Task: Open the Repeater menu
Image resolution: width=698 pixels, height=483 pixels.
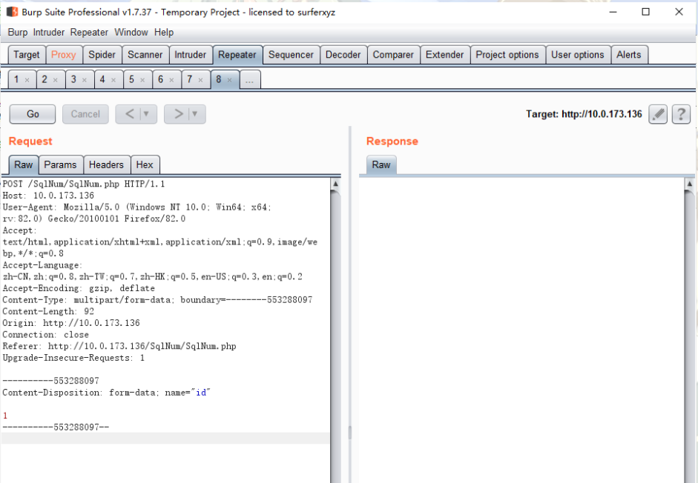Action: (89, 33)
